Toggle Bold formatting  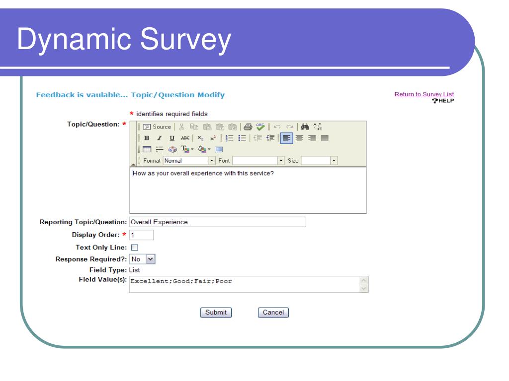(x=147, y=138)
